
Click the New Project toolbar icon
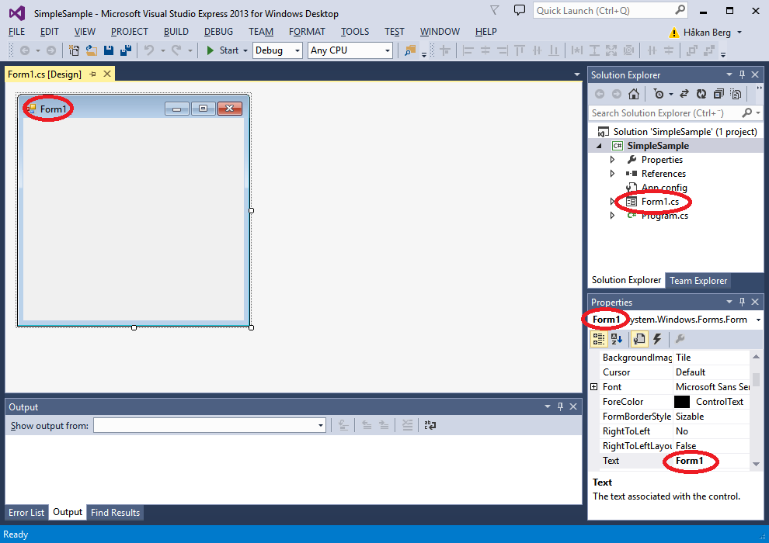tap(74, 50)
